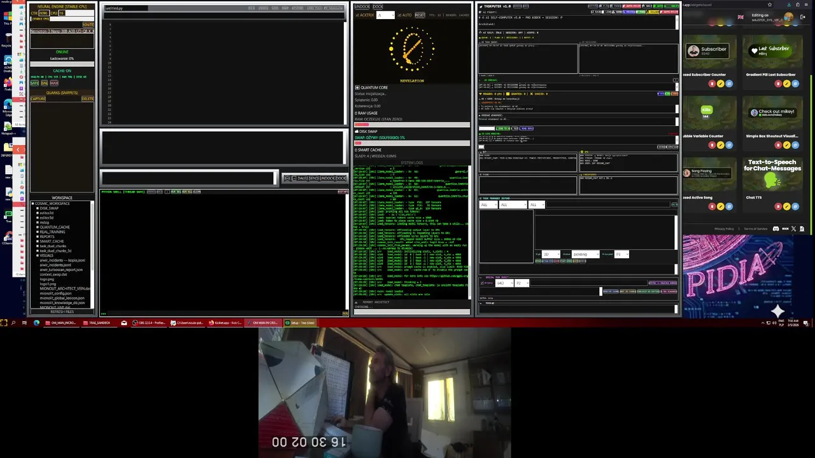Open the 64D dropdown in Taskputer
Screen dimensions: 815x458
pos(504,283)
